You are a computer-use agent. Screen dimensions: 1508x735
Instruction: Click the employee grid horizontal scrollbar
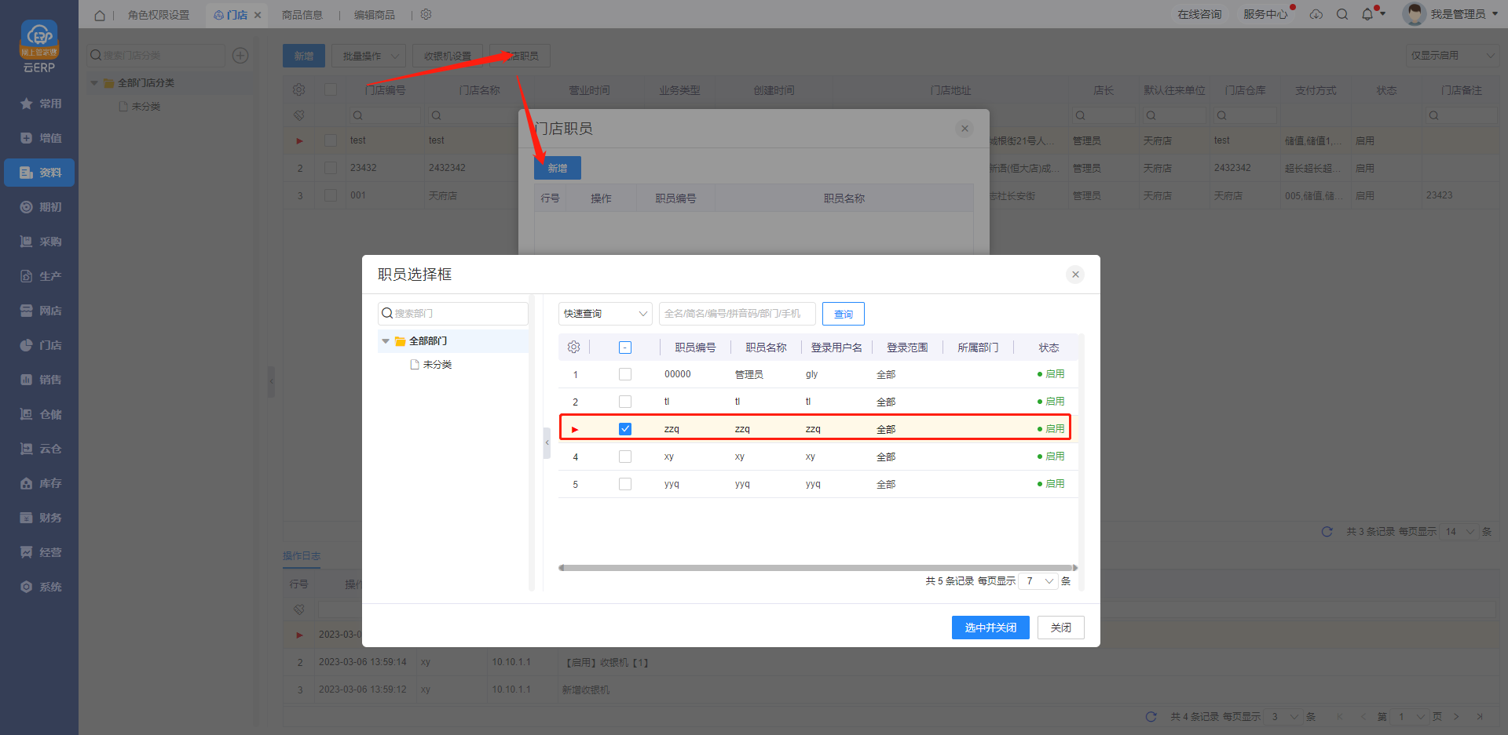point(818,568)
